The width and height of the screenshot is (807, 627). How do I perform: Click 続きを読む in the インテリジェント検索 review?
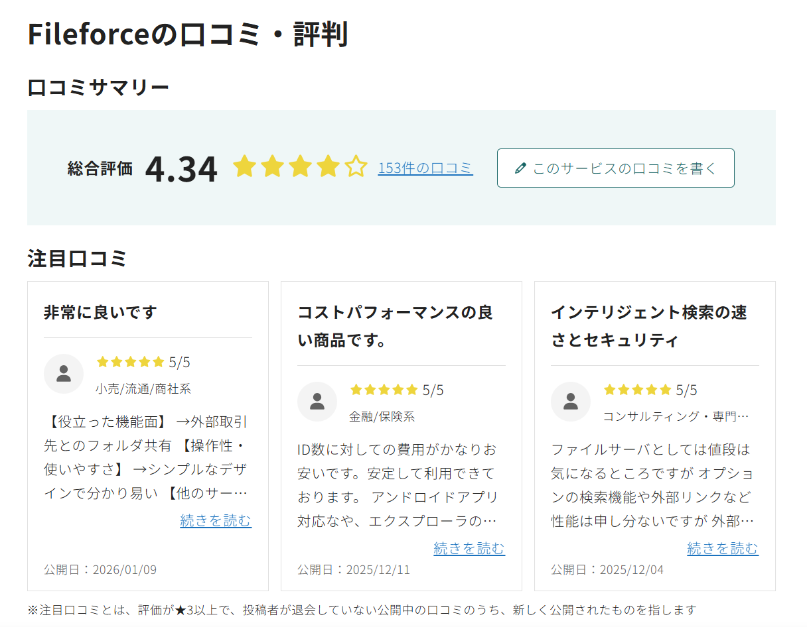click(x=722, y=549)
